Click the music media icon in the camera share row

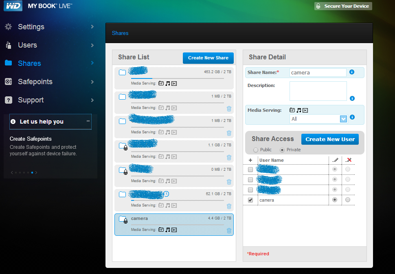click(x=167, y=230)
